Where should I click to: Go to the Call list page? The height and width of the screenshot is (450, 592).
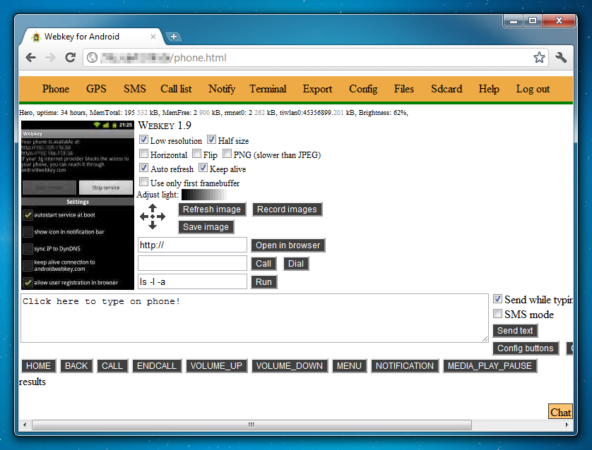[x=176, y=89]
